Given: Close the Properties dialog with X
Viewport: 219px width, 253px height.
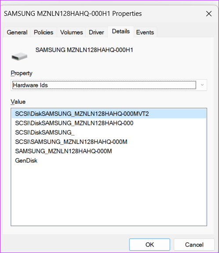Looking at the screenshot, I should [x=209, y=14].
